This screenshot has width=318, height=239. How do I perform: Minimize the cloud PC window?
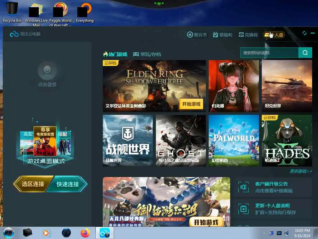coord(312,33)
